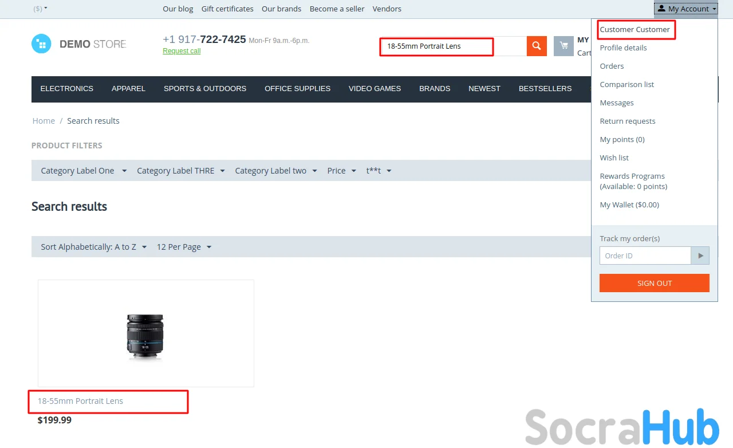The image size is (733, 448).
Task: Change the 12 Per Page setting
Action: point(184,247)
